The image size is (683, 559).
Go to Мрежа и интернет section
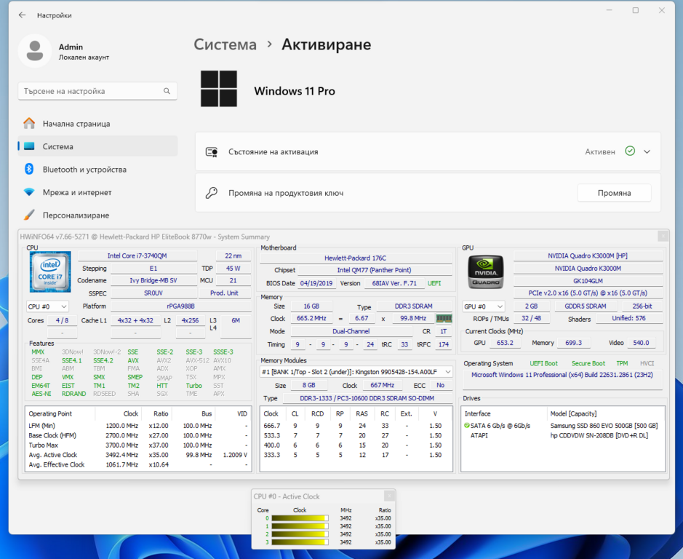(77, 192)
